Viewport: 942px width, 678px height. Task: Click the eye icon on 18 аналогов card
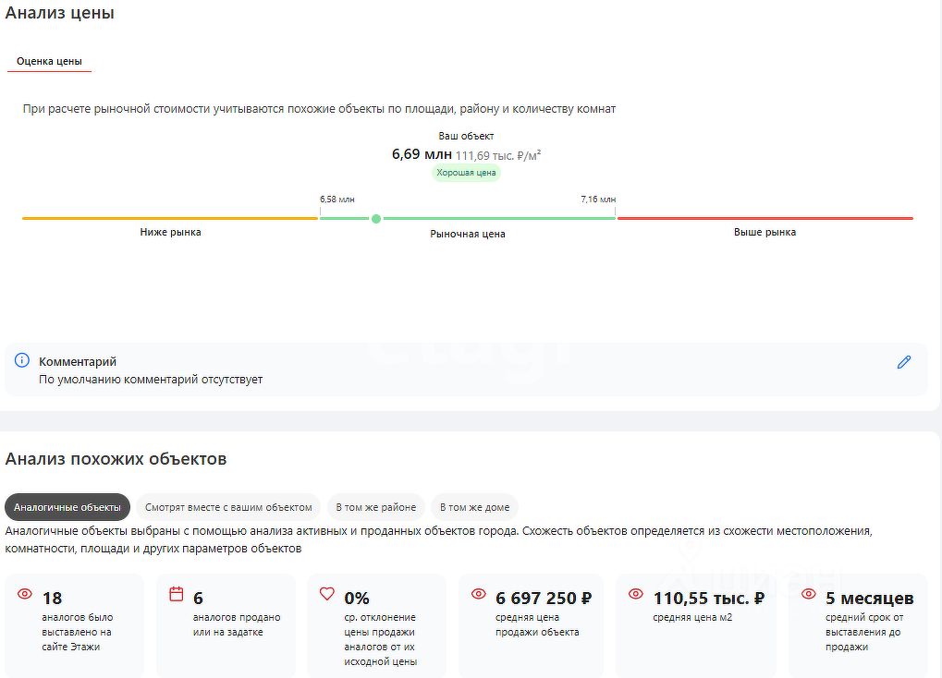click(x=25, y=594)
